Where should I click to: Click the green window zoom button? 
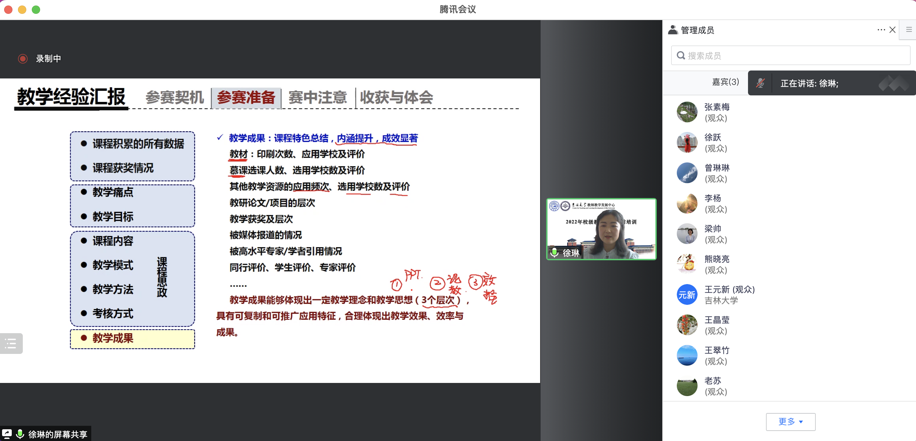tap(36, 10)
